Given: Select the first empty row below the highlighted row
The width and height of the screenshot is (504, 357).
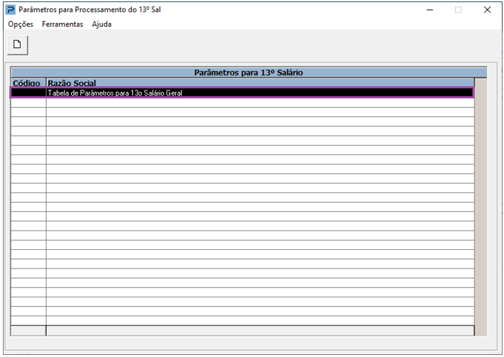Looking at the screenshot, I should pos(243,103).
